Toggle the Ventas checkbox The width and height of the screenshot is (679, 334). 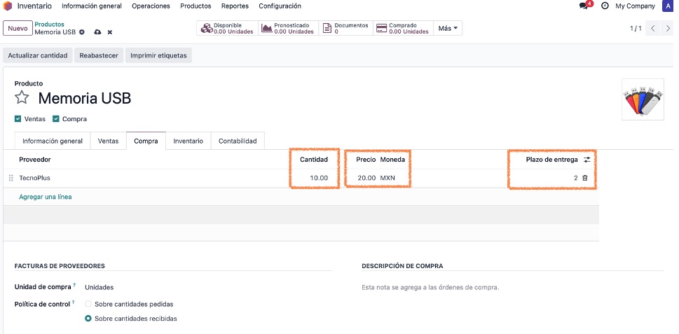pyautogui.click(x=18, y=119)
